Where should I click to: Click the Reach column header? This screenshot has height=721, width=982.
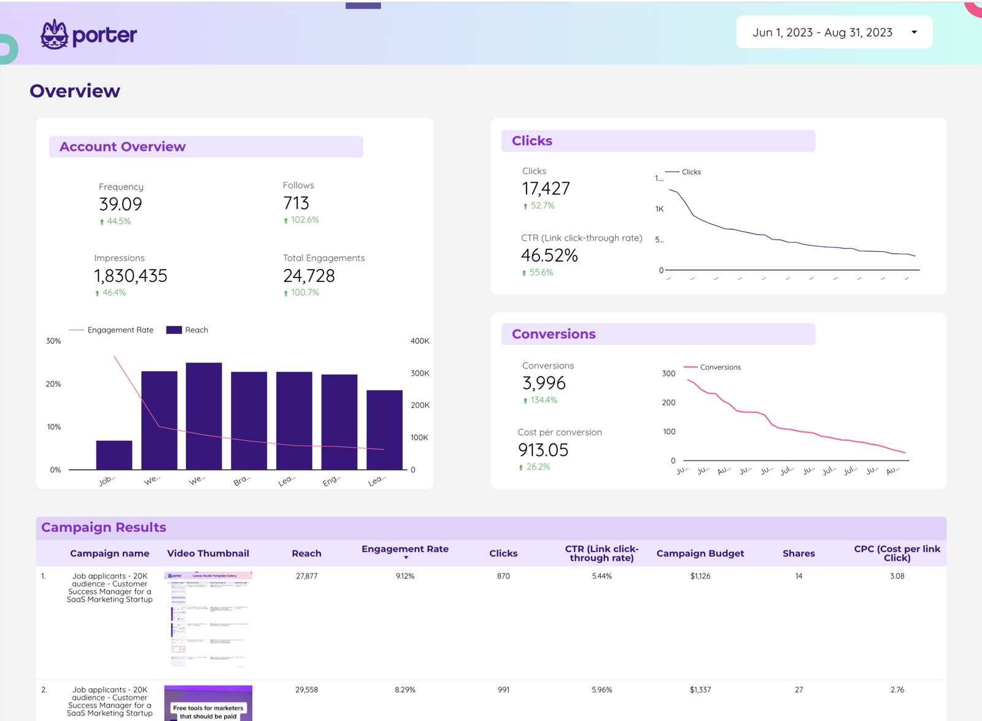[306, 553]
